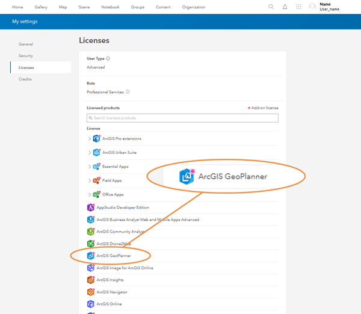Click the Office Apps icon
361x314 pixels.
point(96,194)
